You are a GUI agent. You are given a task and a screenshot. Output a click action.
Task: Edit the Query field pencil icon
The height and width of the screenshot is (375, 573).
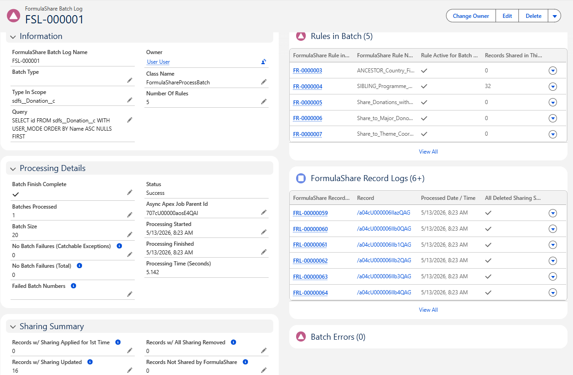click(x=130, y=120)
